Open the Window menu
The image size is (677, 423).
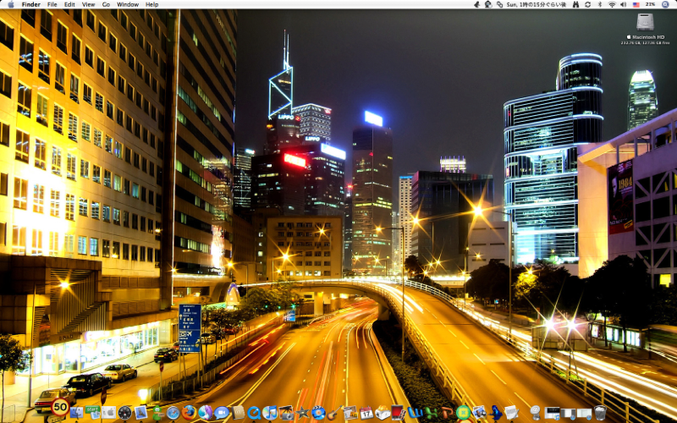[128, 4]
